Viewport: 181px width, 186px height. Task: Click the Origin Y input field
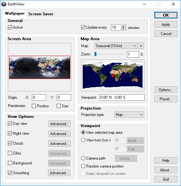64,97
